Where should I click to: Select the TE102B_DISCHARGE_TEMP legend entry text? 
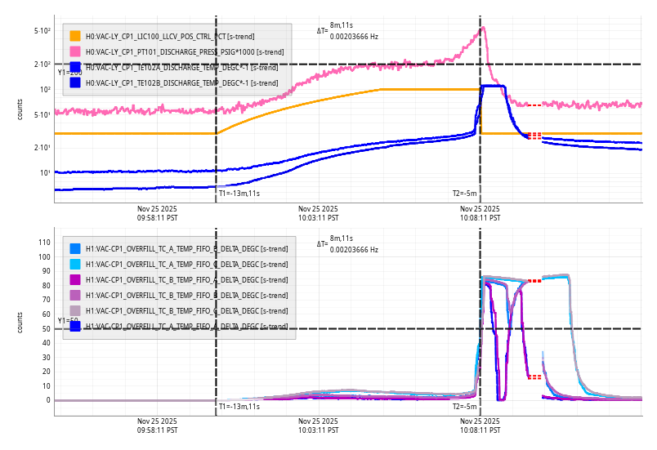(181, 82)
